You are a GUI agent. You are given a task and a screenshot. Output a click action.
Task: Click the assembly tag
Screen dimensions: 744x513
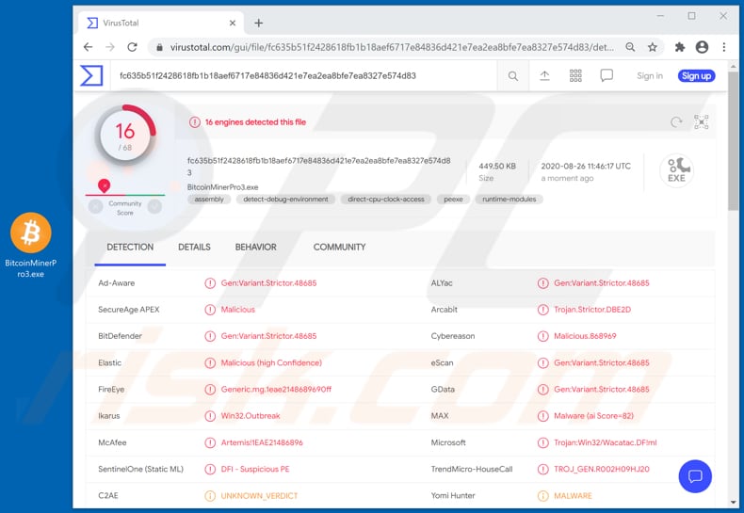[209, 200]
